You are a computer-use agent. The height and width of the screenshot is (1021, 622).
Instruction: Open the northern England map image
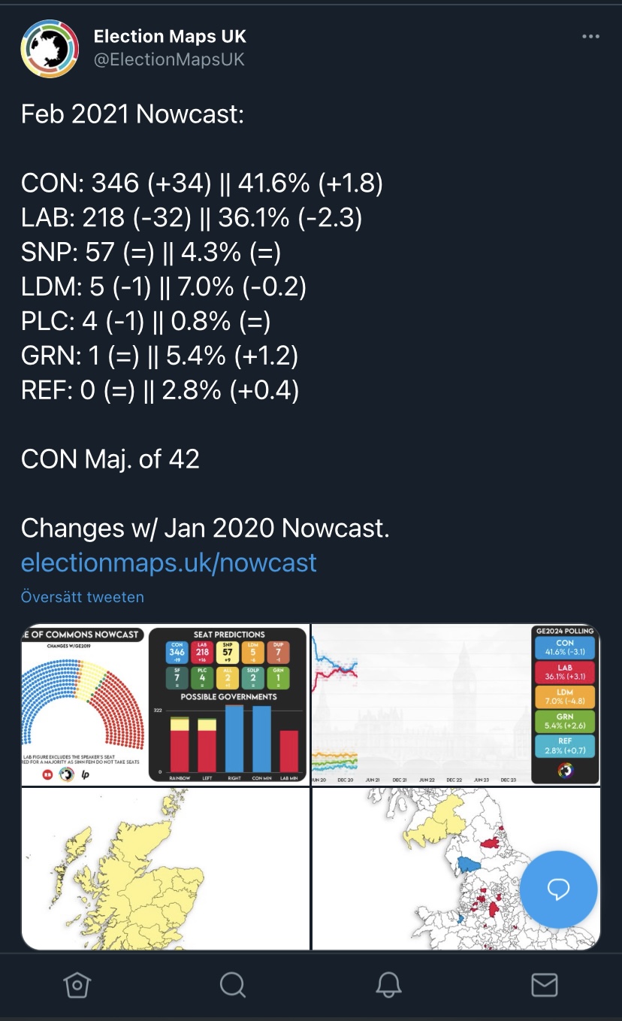click(456, 868)
